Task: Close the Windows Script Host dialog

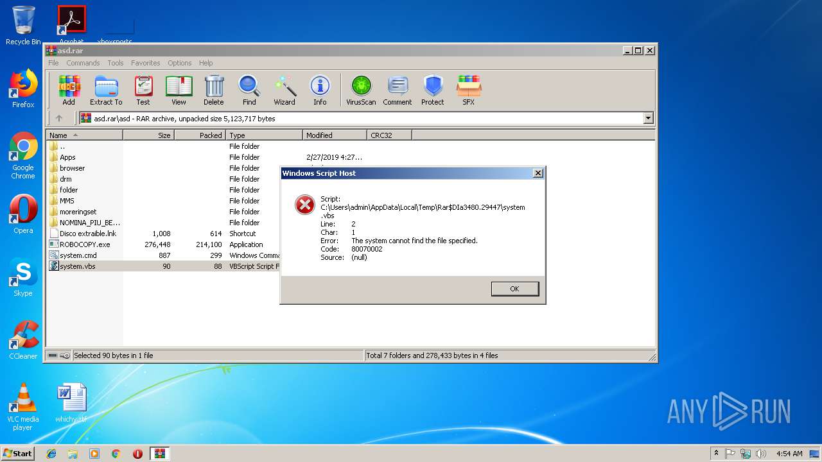Action: point(538,173)
